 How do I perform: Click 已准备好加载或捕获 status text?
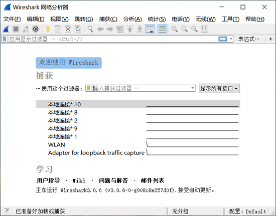(x=40, y=211)
